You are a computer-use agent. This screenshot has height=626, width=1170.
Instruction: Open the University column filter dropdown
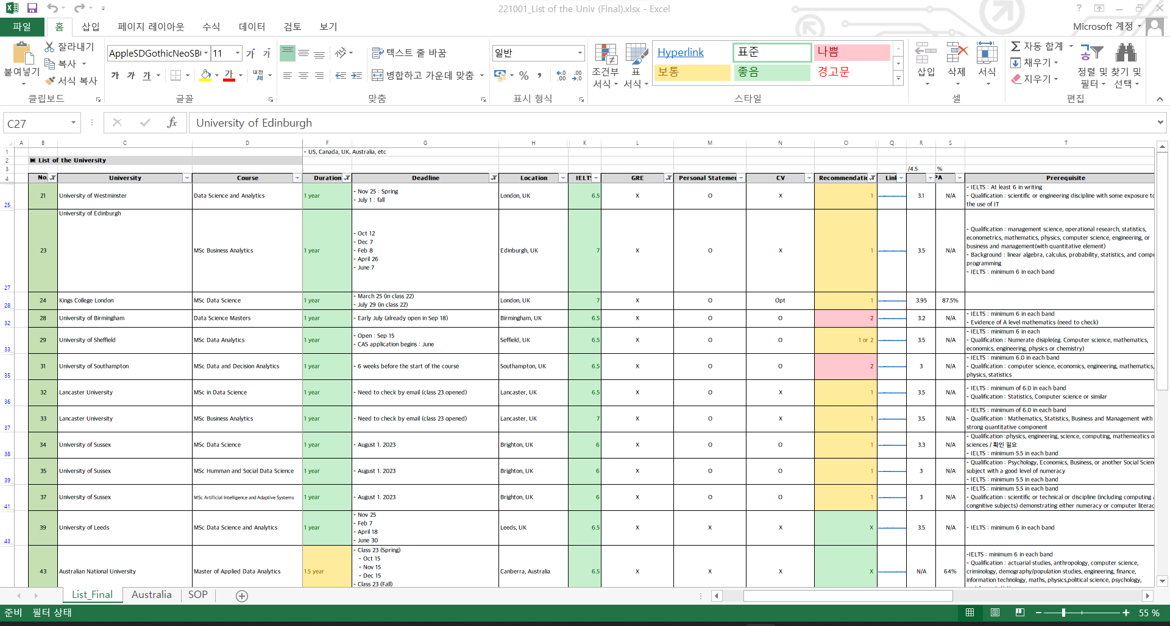(186, 178)
